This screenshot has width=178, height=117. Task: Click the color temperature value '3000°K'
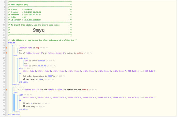click(x=51, y=76)
